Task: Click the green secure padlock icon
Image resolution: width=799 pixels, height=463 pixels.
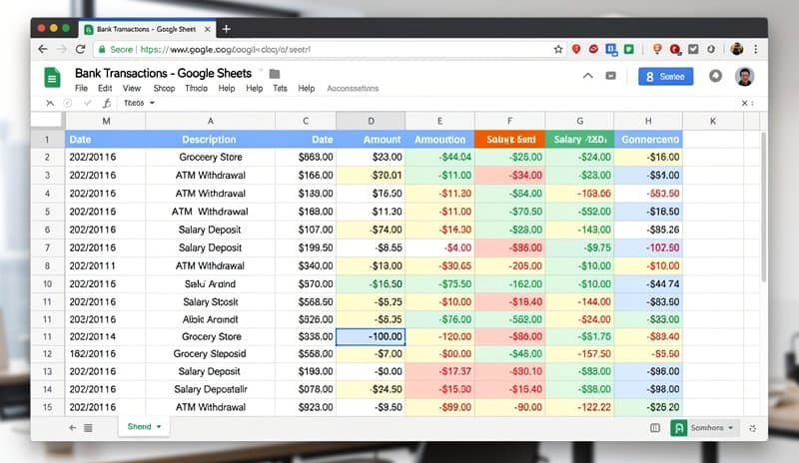Action: [x=102, y=50]
